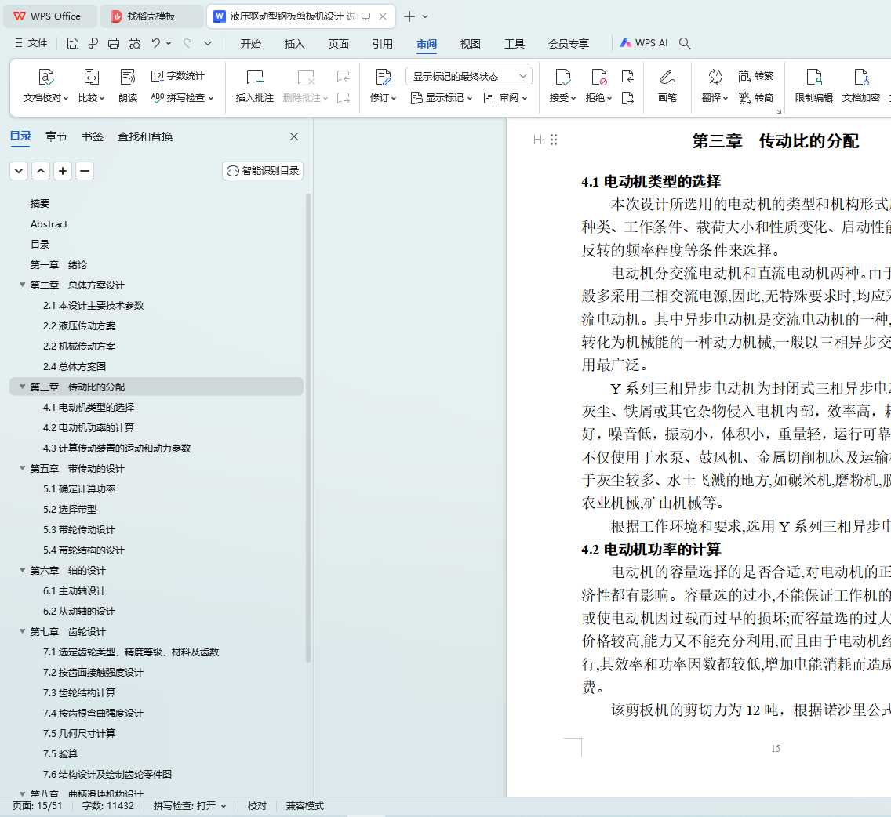Collapse the 第六章 轴的设计 tree node

point(22,570)
